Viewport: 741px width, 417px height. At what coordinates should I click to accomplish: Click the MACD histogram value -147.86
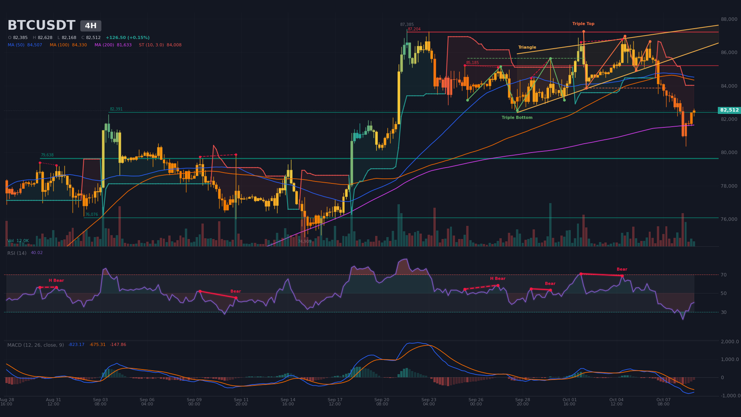(118, 345)
